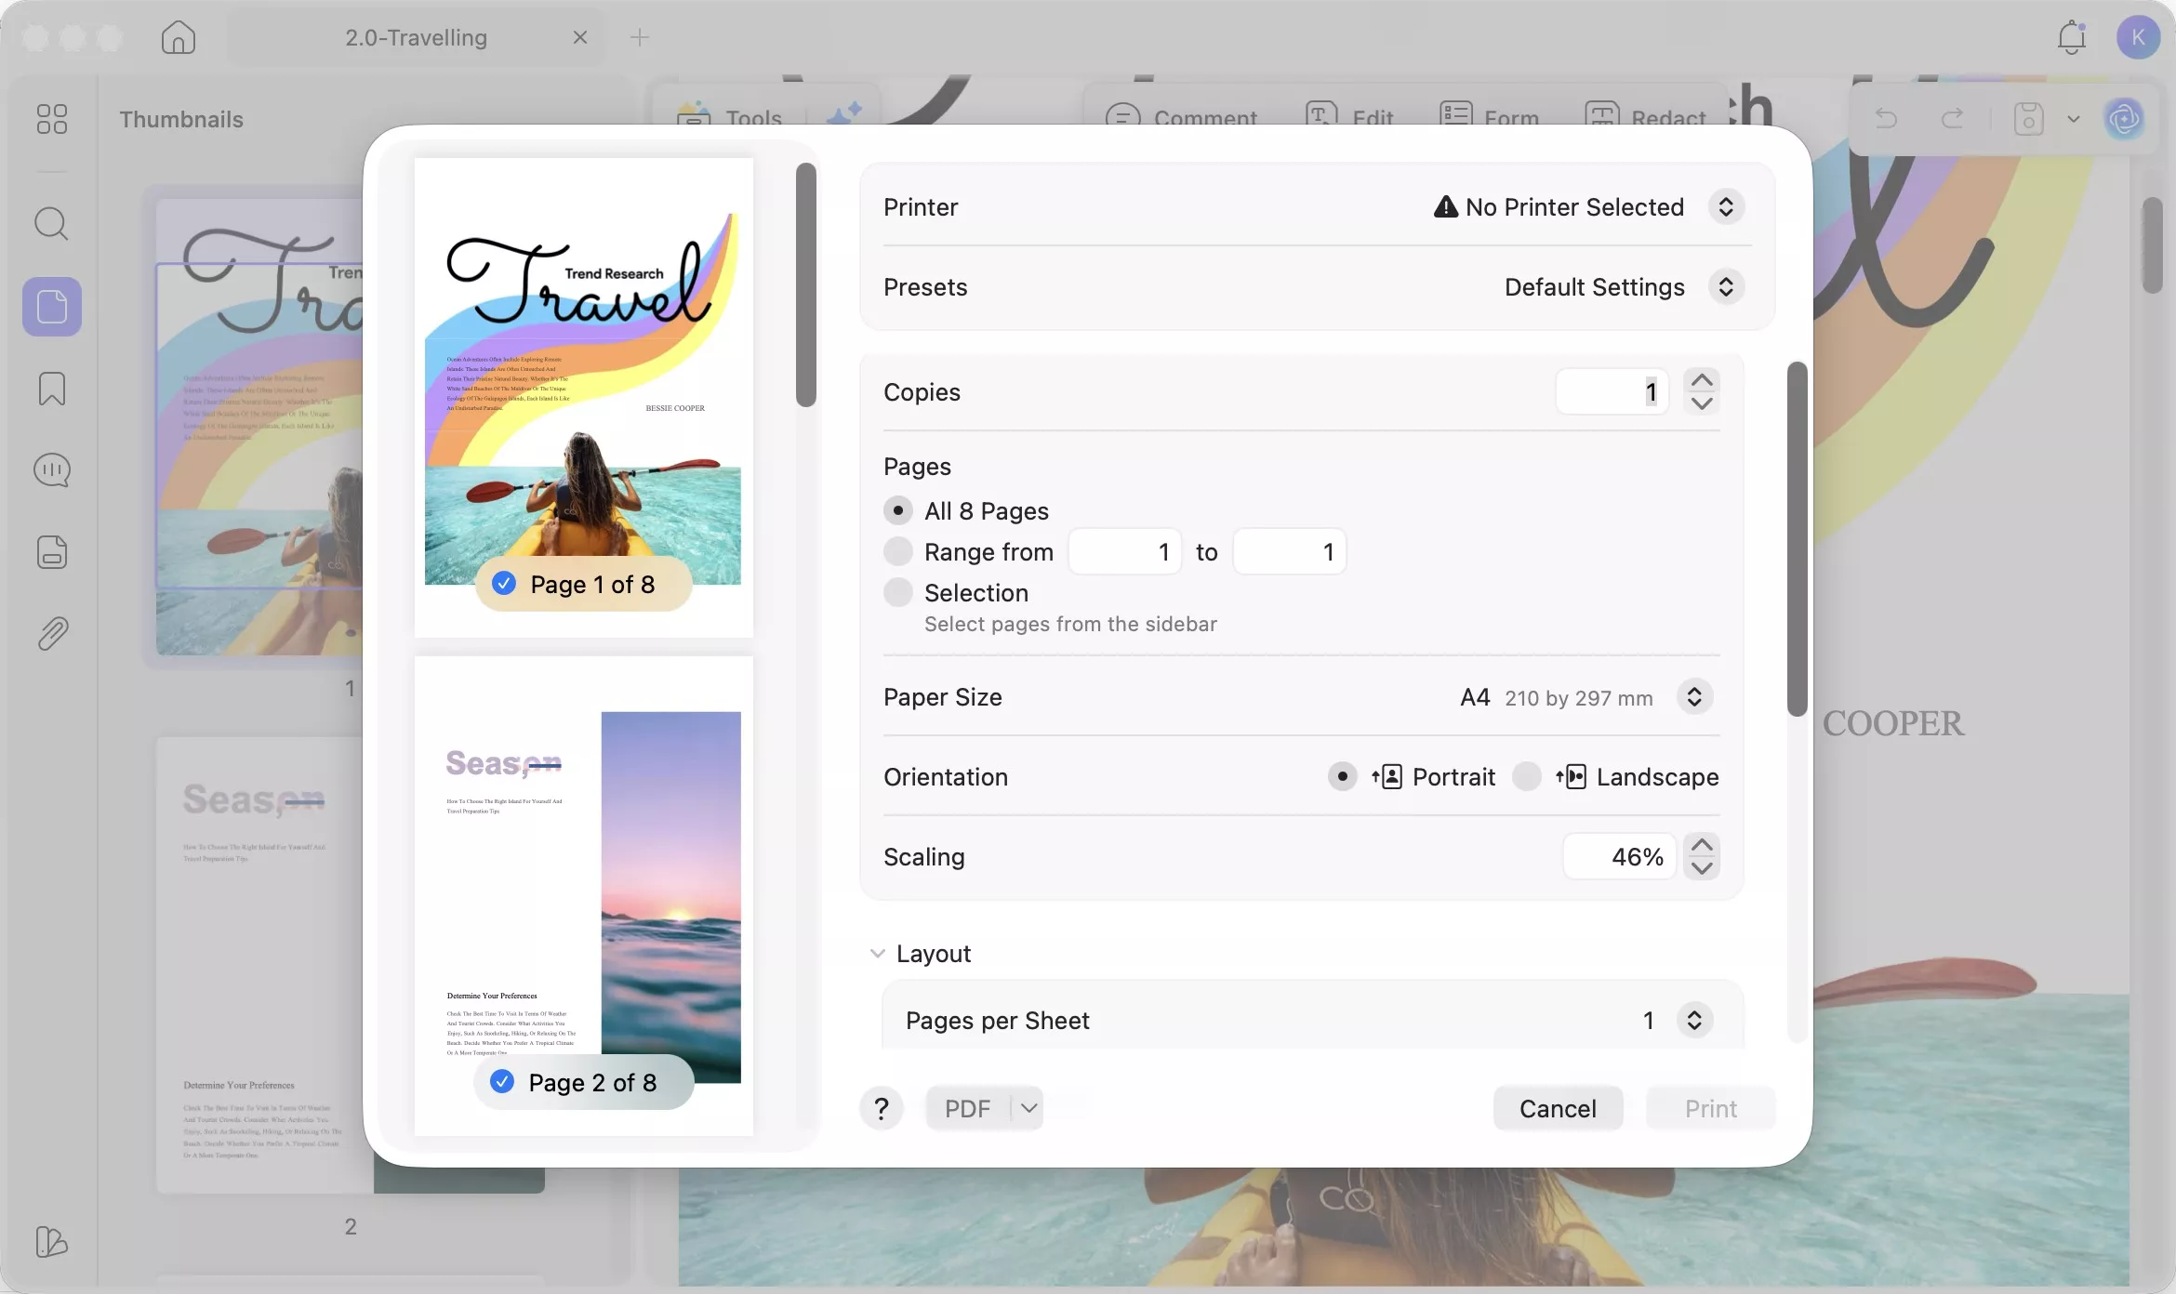Screen dimensions: 2176x1294
Task: Click the Home icon in title bar
Action: pos(178,37)
